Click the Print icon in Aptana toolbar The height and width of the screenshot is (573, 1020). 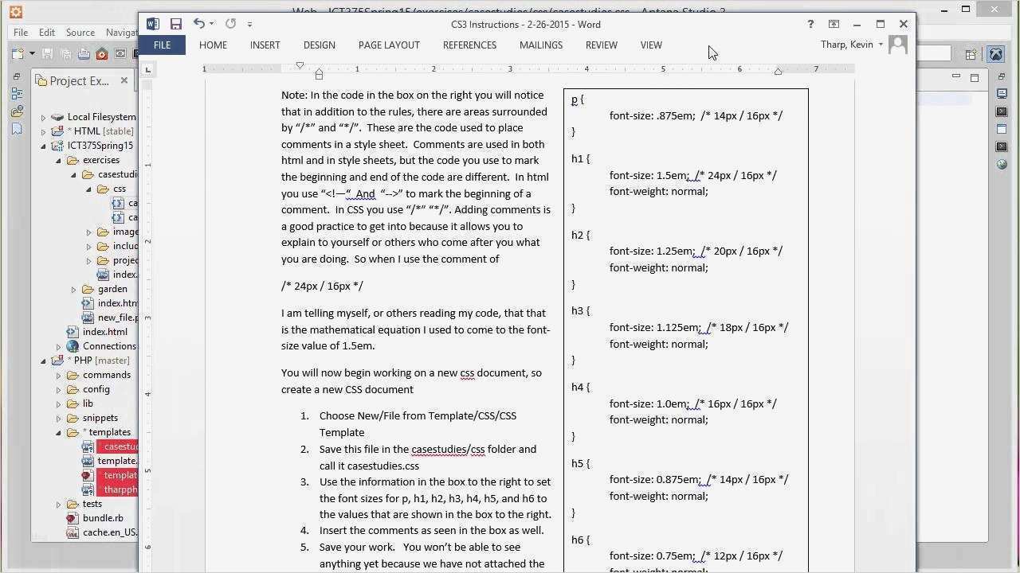[84, 54]
